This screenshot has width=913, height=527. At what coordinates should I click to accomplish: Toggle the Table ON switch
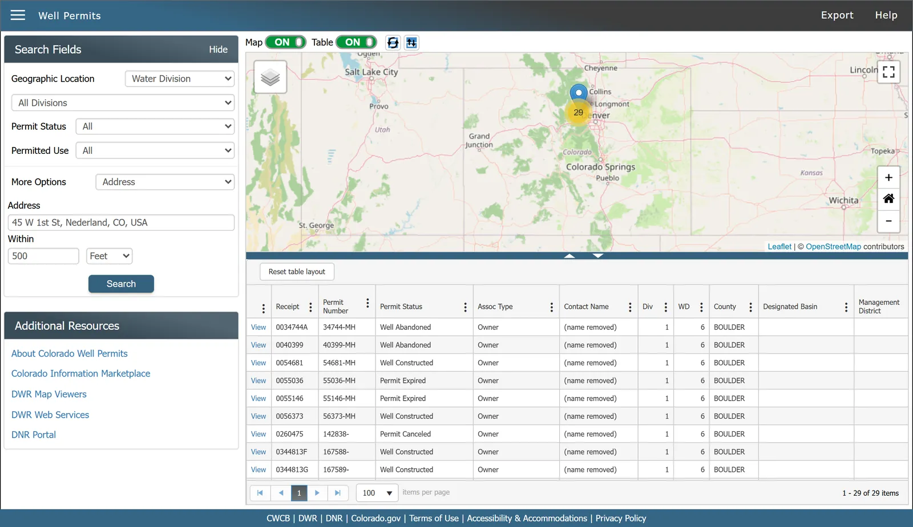[357, 42]
